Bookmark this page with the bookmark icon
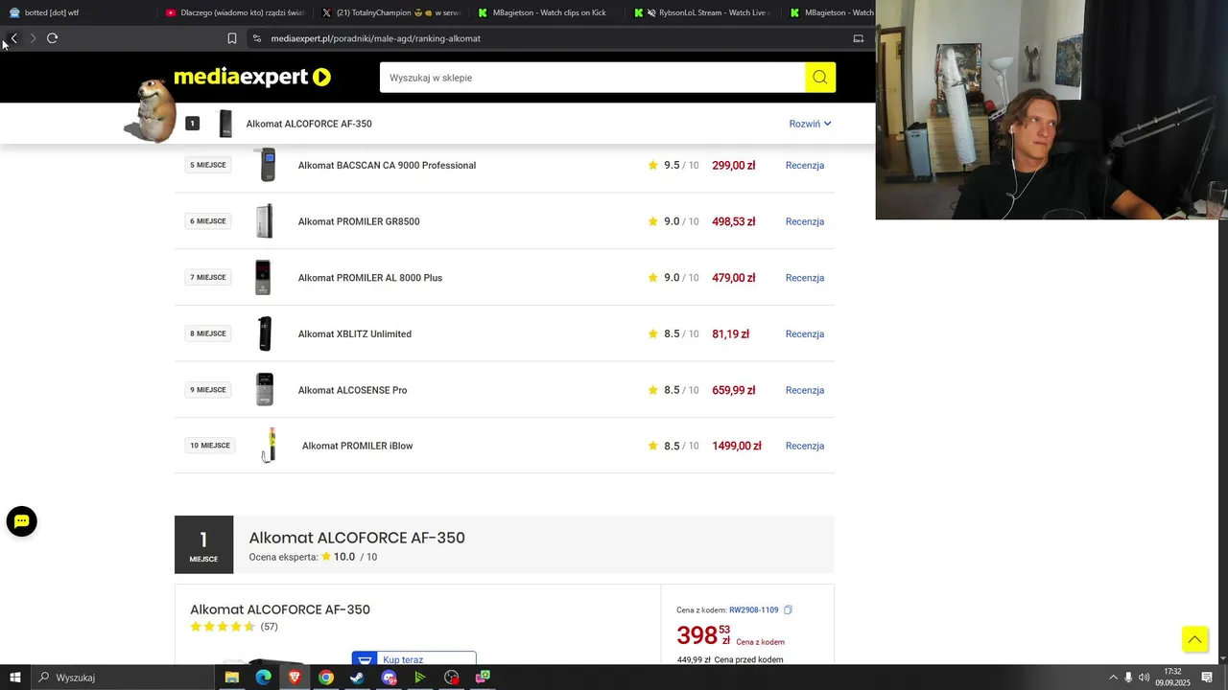This screenshot has width=1228, height=690. tap(232, 38)
